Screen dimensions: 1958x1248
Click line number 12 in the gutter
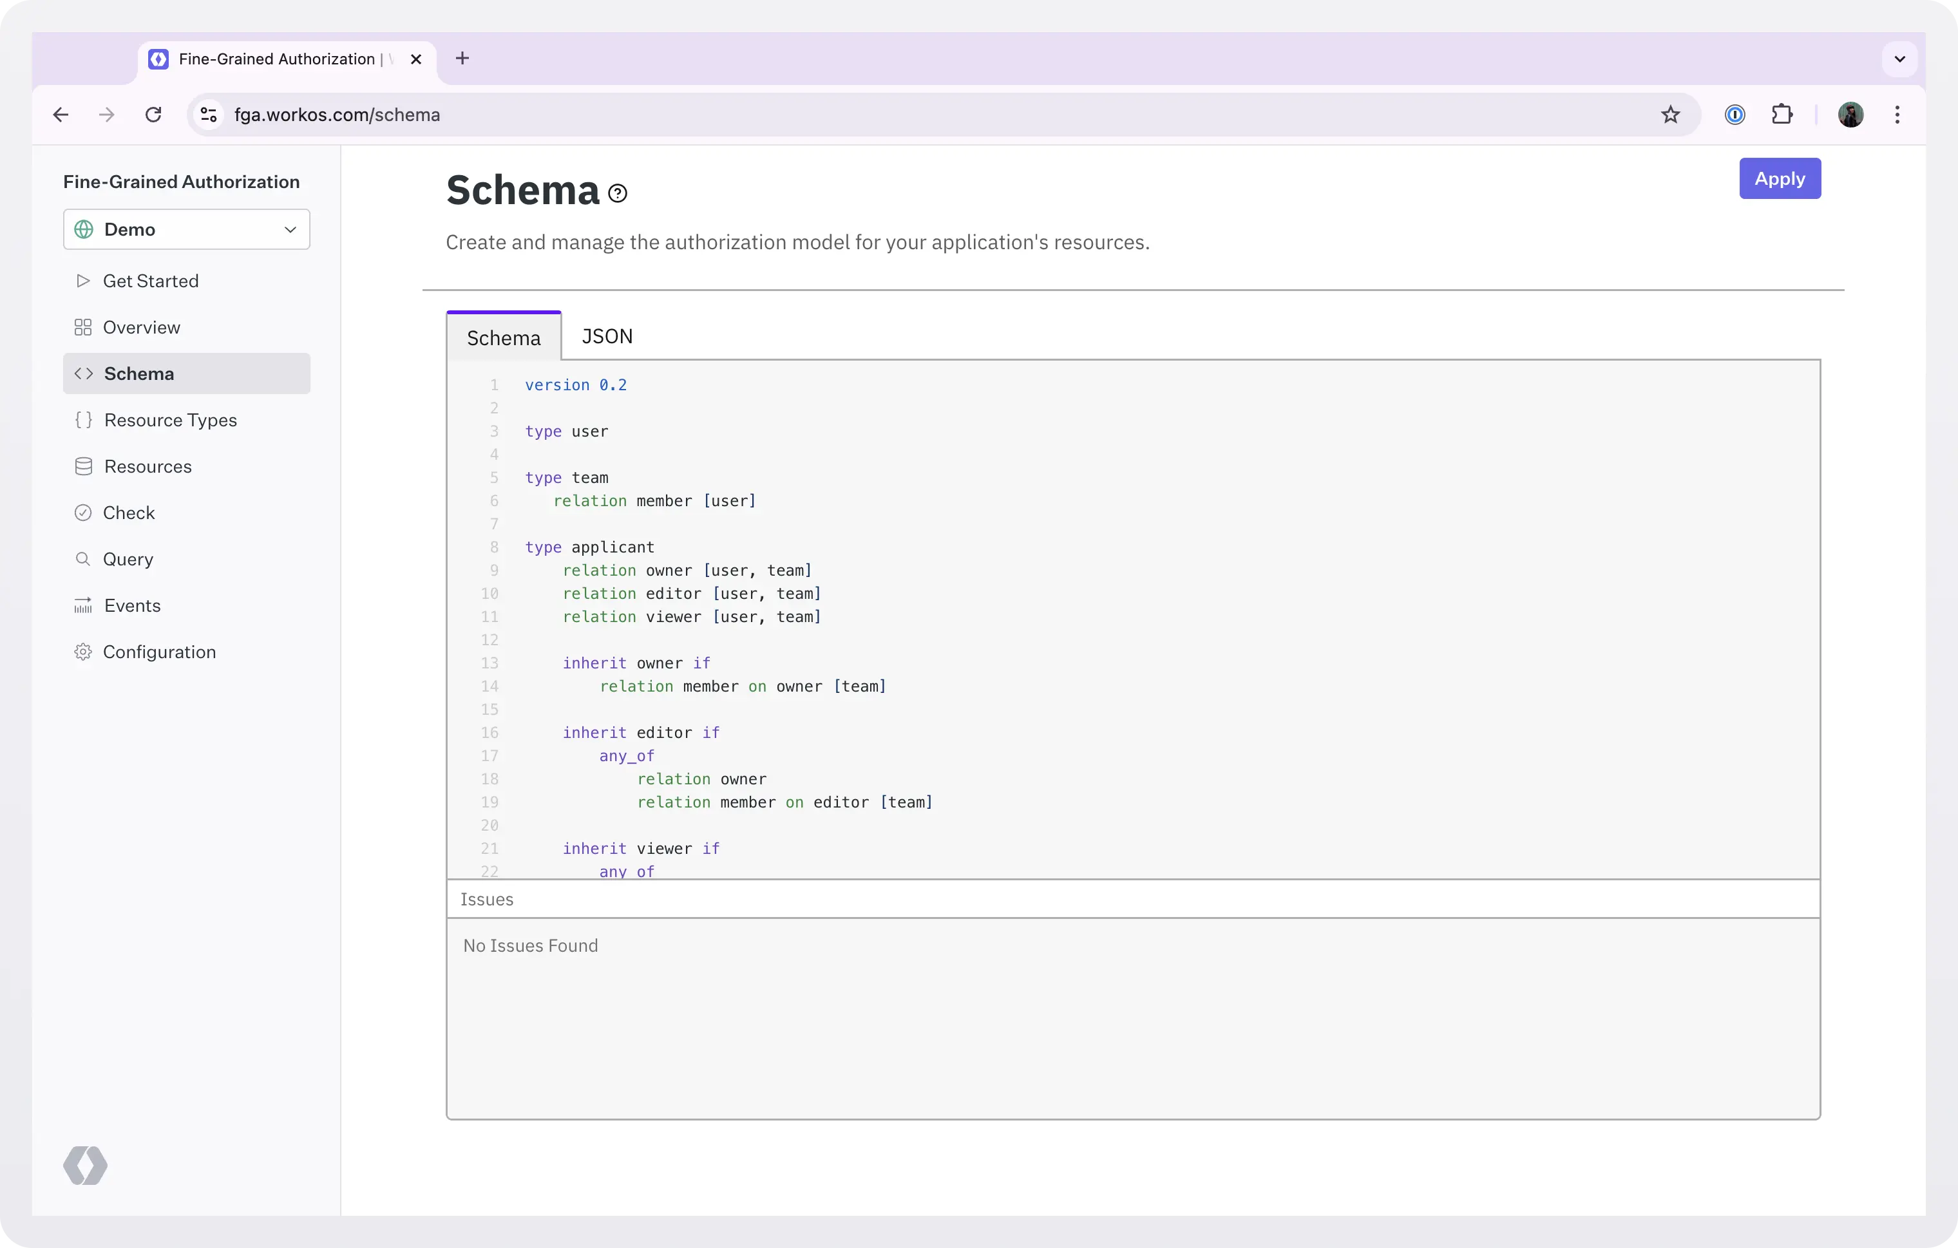[x=489, y=640]
